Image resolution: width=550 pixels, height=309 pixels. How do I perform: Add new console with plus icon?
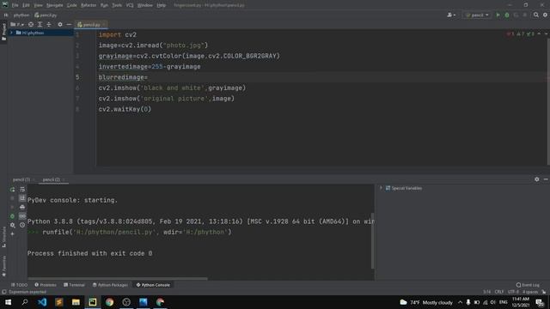click(12, 233)
